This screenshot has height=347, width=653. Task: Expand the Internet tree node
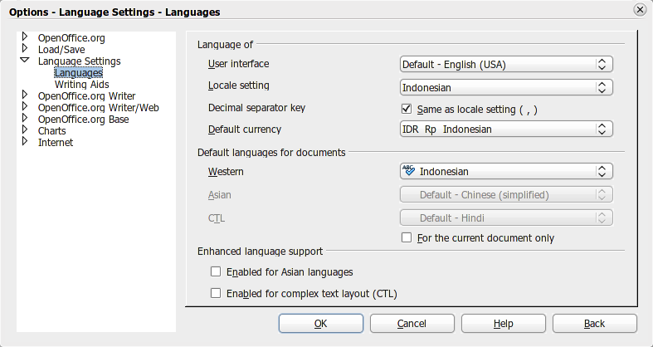click(x=25, y=142)
